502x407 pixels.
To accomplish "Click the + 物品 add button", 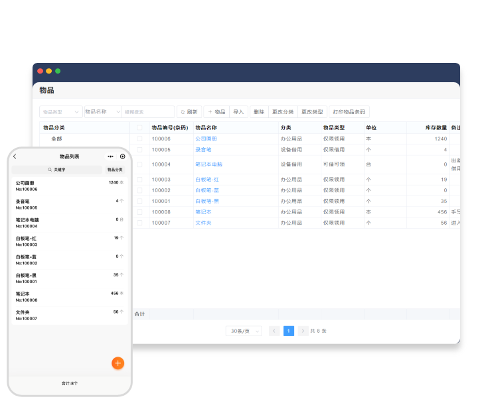I will 216,111.
